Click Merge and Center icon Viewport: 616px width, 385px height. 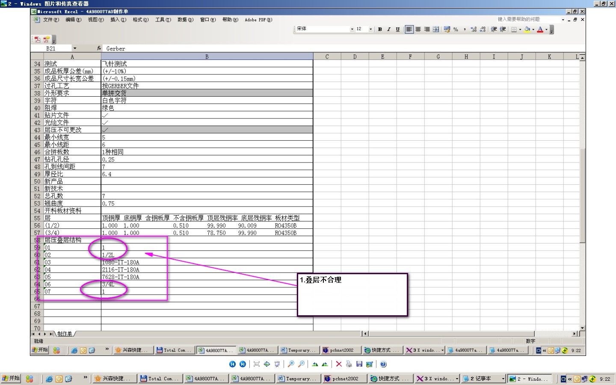point(436,29)
